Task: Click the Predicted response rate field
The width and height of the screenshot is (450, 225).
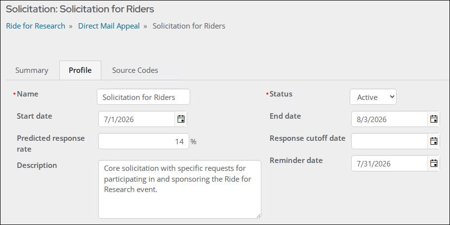Action: pos(144,141)
